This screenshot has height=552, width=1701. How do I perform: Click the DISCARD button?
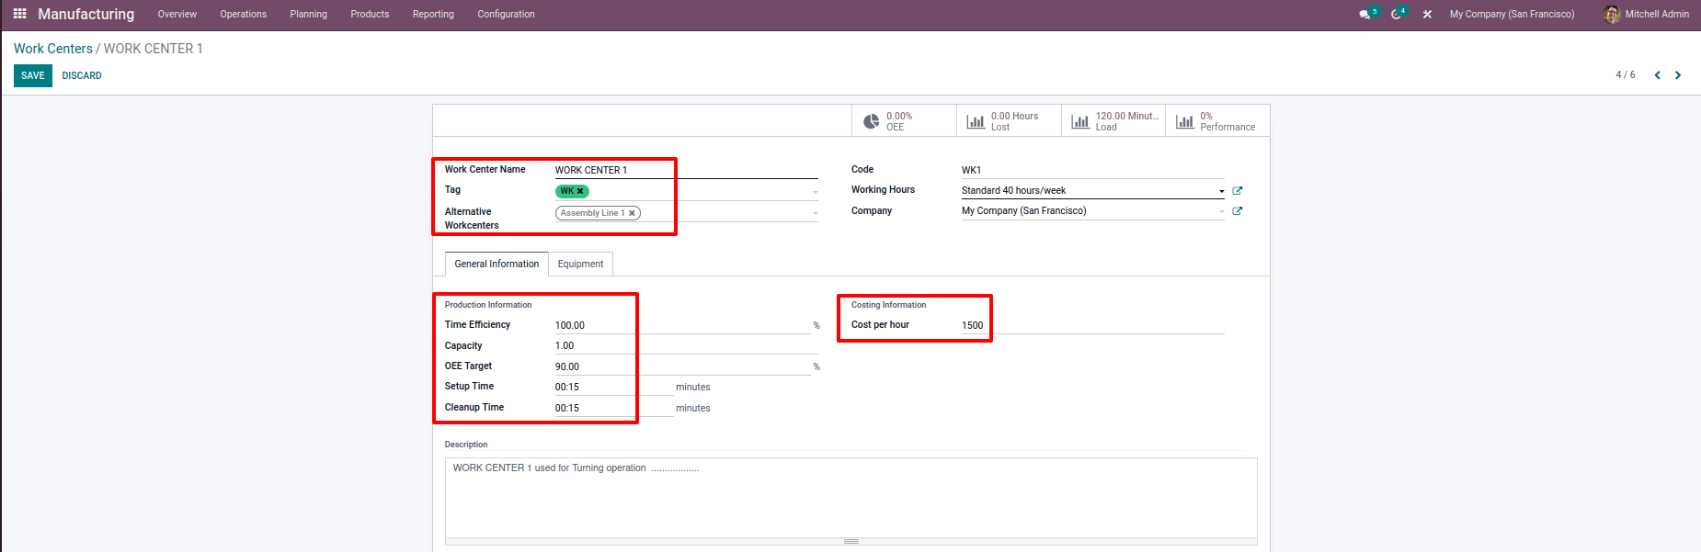82,75
